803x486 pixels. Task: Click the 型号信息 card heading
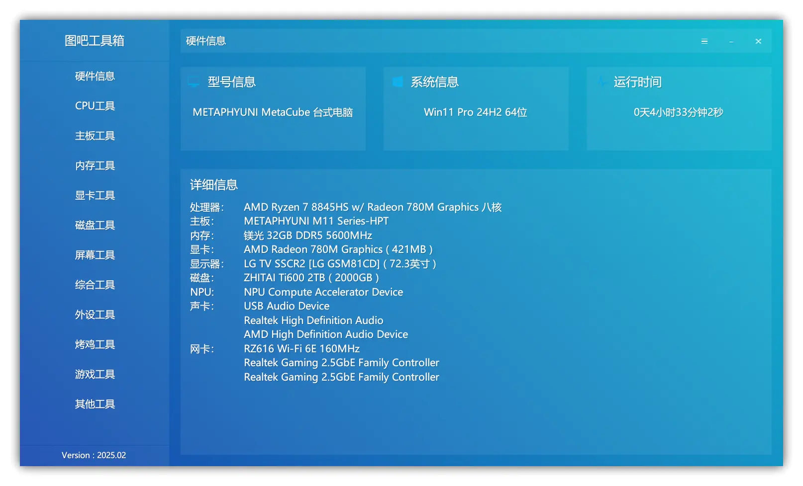click(232, 82)
